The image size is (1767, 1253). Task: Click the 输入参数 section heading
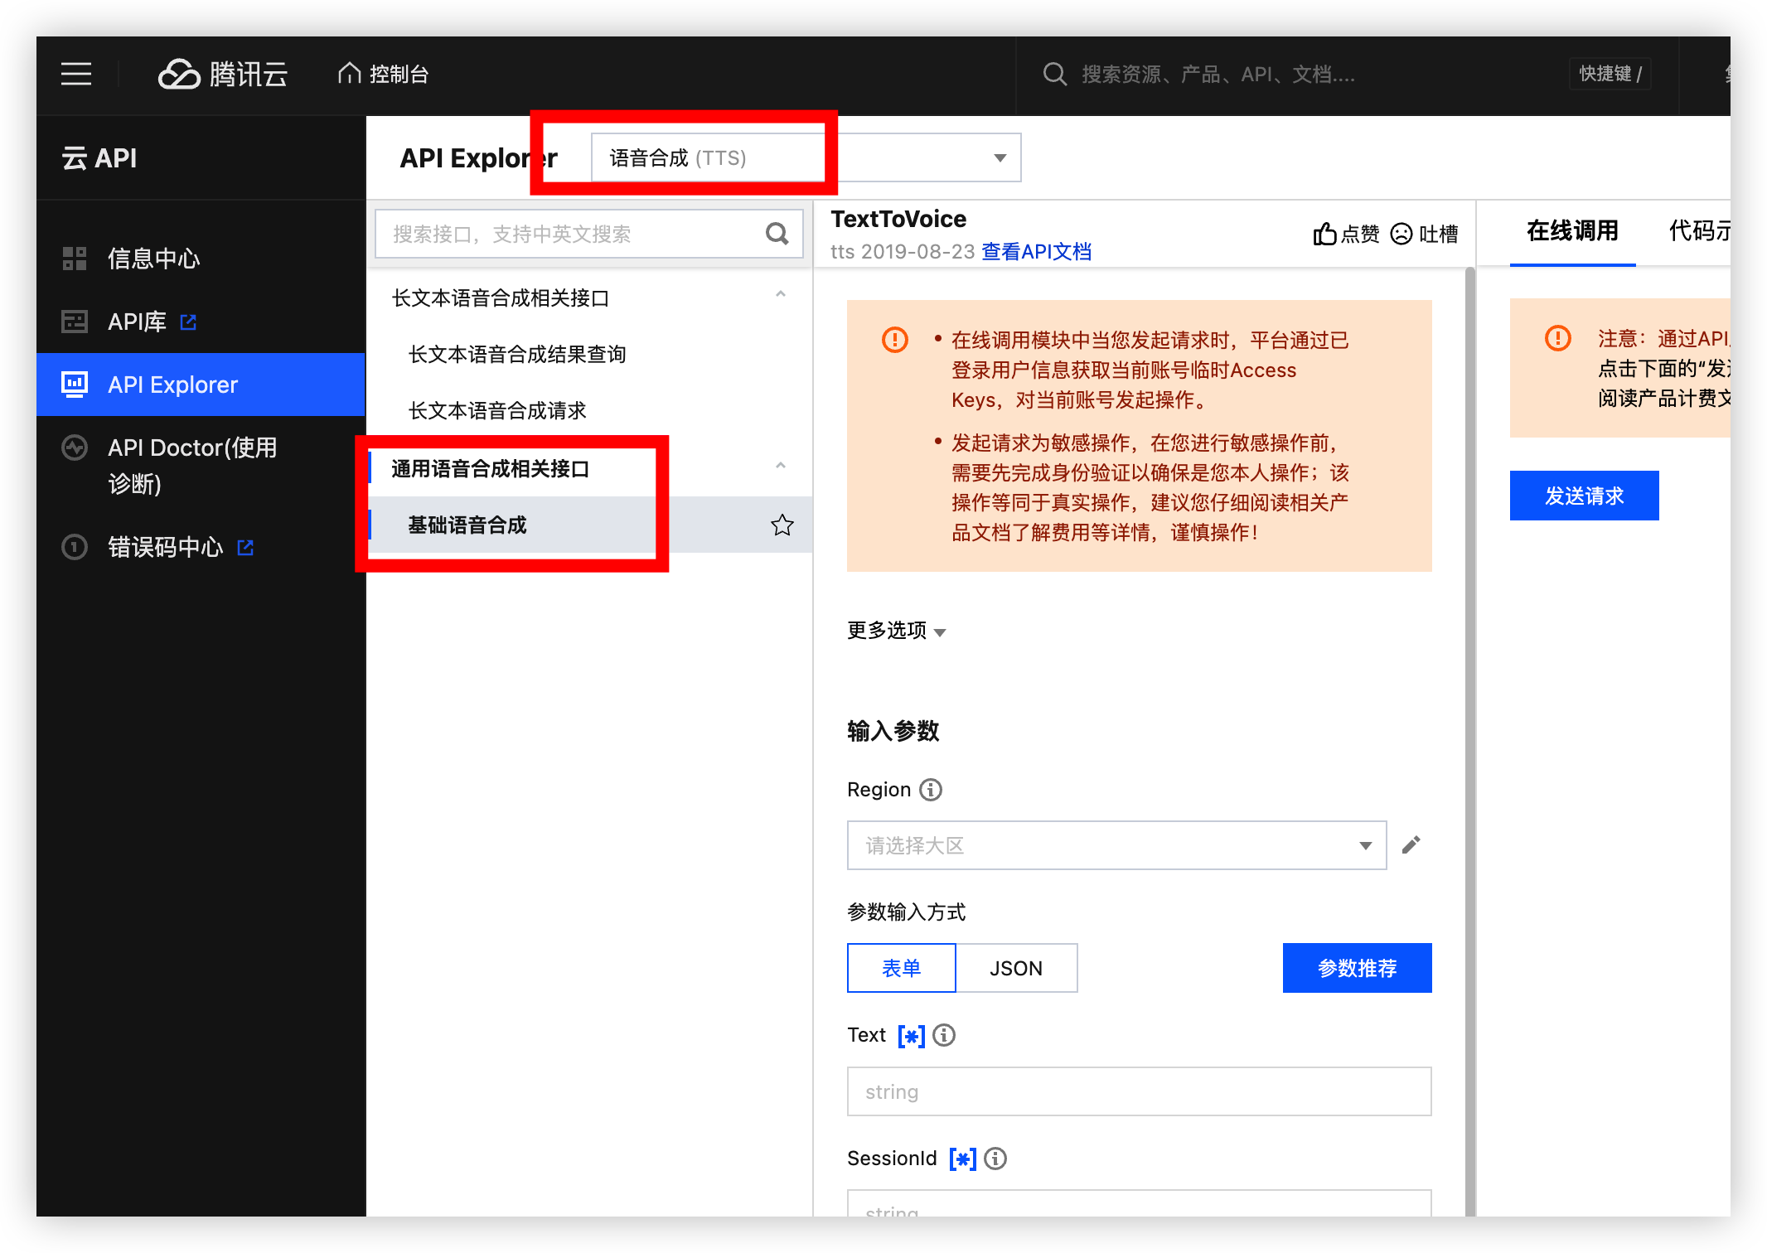[893, 731]
